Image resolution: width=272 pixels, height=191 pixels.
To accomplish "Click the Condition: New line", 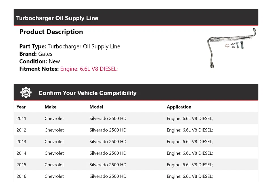I will [x=40, y=61].
